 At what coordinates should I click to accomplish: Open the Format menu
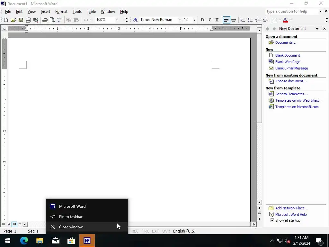61,12
